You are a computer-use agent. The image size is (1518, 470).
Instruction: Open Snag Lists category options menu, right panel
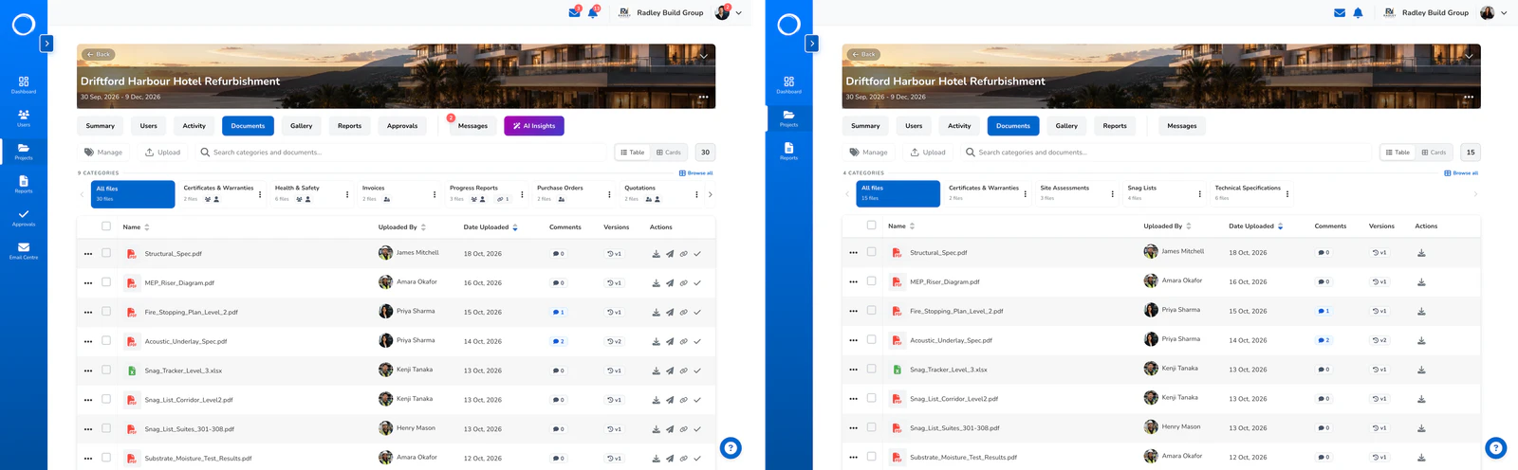click(x=1200, y=194)
